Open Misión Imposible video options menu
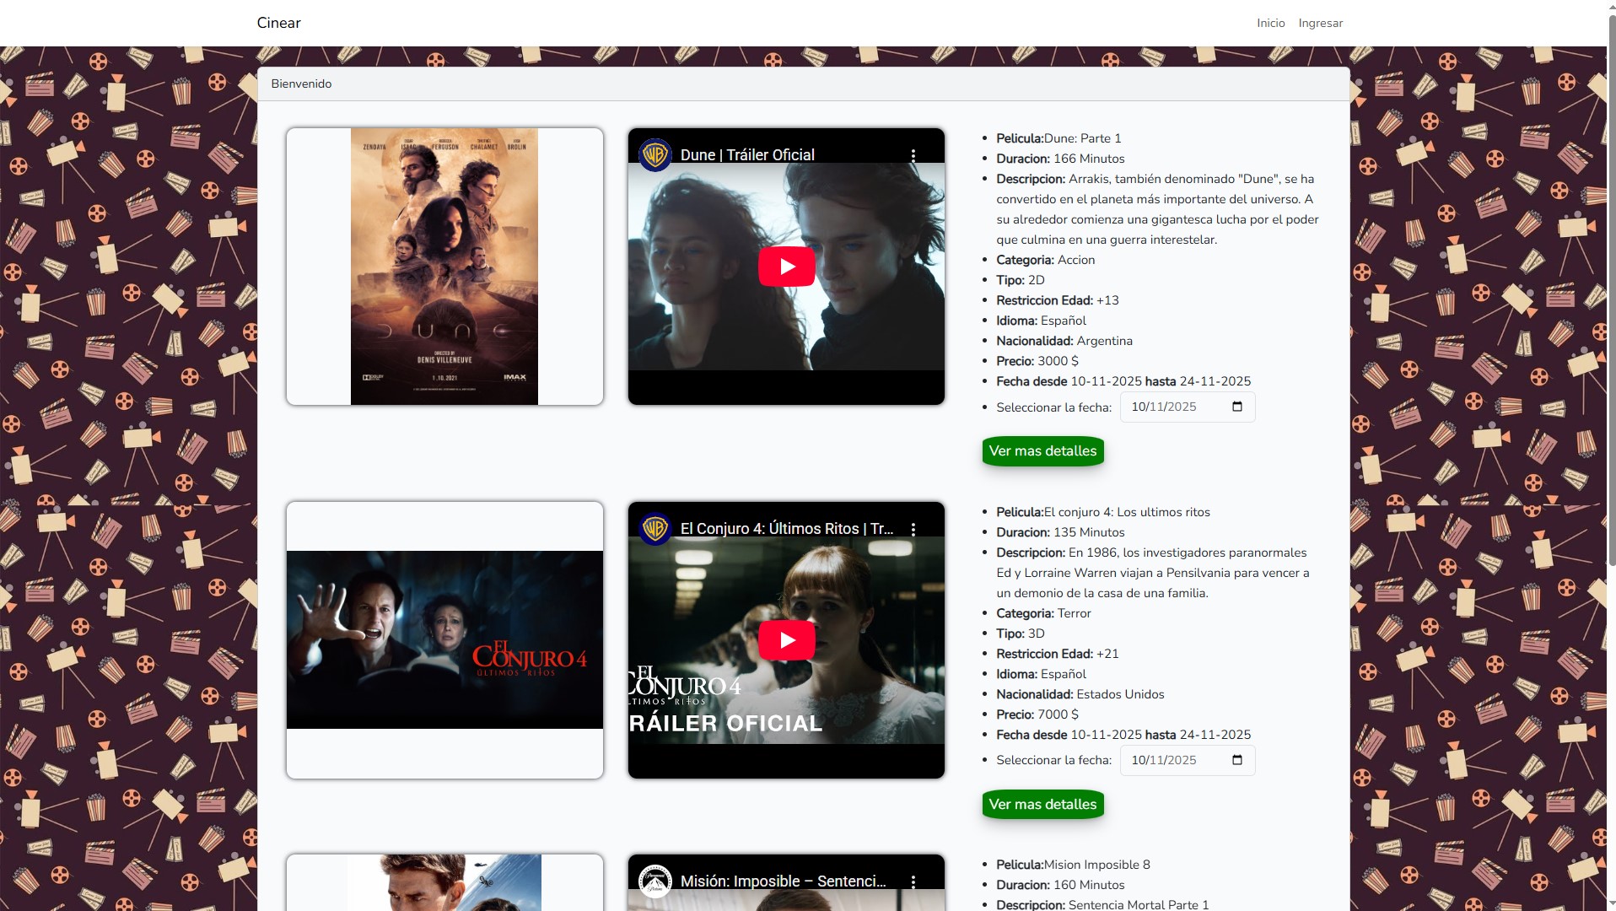This screenshot has width=1616, height=911. point(913,881)
